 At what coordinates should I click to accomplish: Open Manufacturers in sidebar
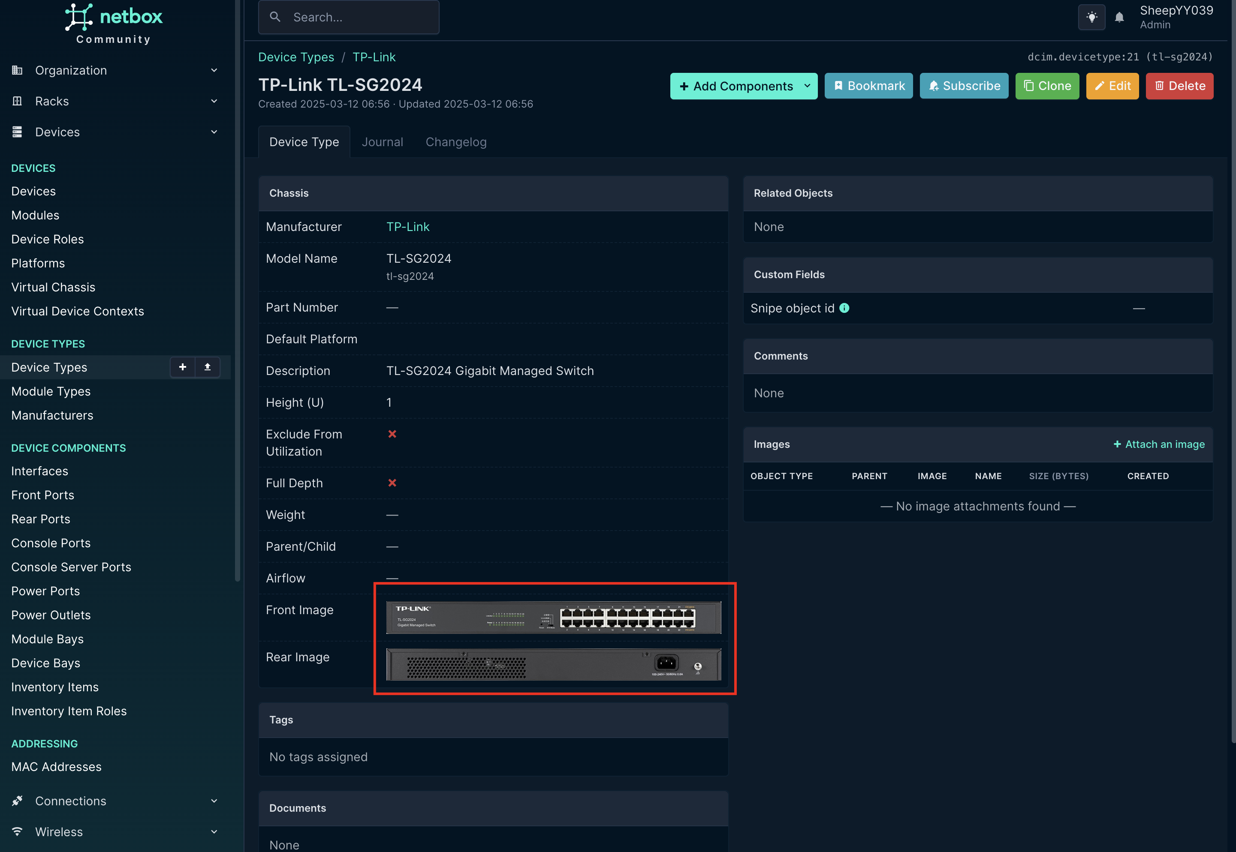52,415
